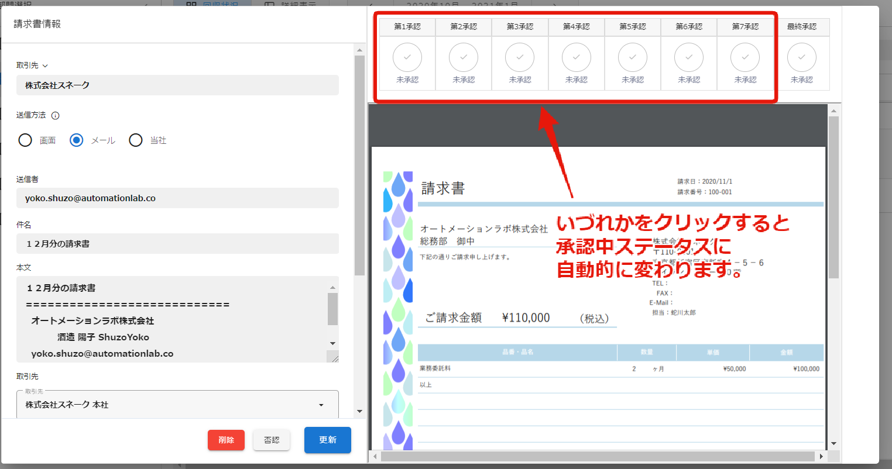
Task: Click the preview scroll right arrow
Action: (x=822, y=456)
